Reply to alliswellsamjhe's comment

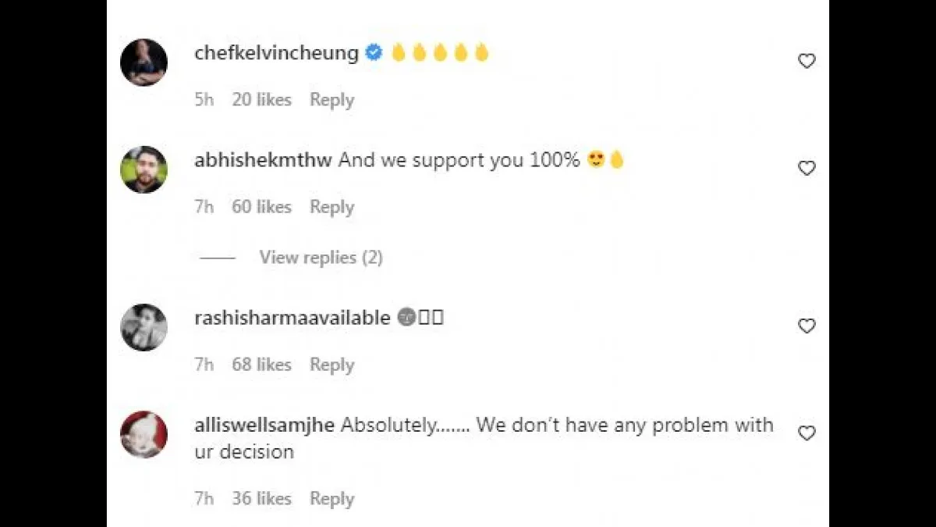[331, 499]
